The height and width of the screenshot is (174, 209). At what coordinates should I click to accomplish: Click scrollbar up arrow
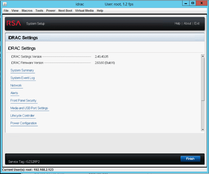[203, 56]
